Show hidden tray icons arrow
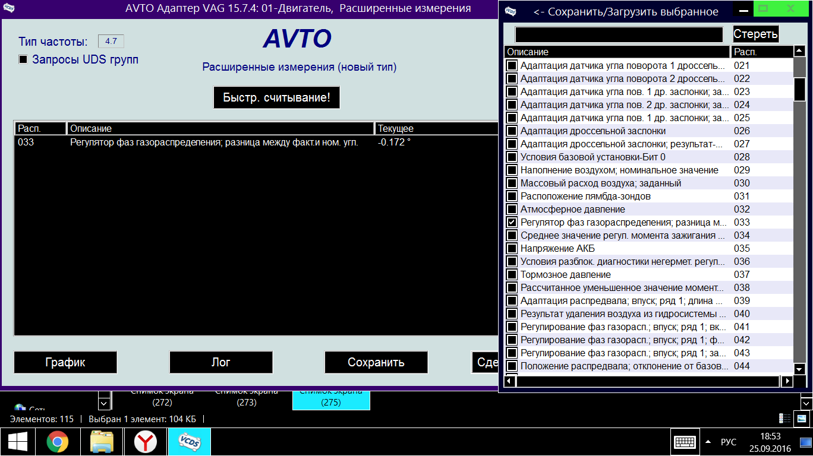813x456 pixels. pos(708,442)
